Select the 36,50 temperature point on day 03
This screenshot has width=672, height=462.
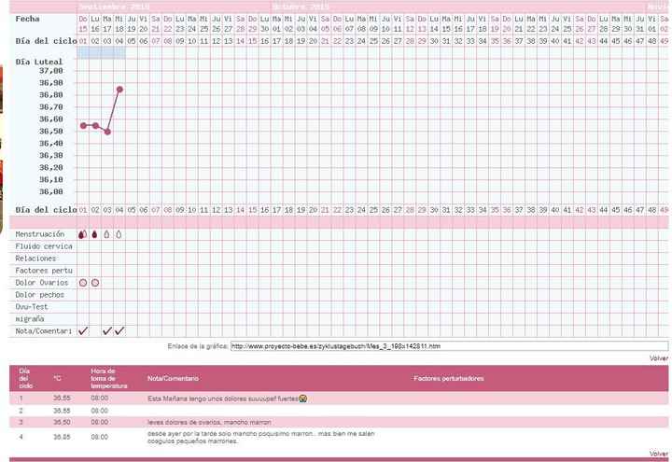point(107,132)
